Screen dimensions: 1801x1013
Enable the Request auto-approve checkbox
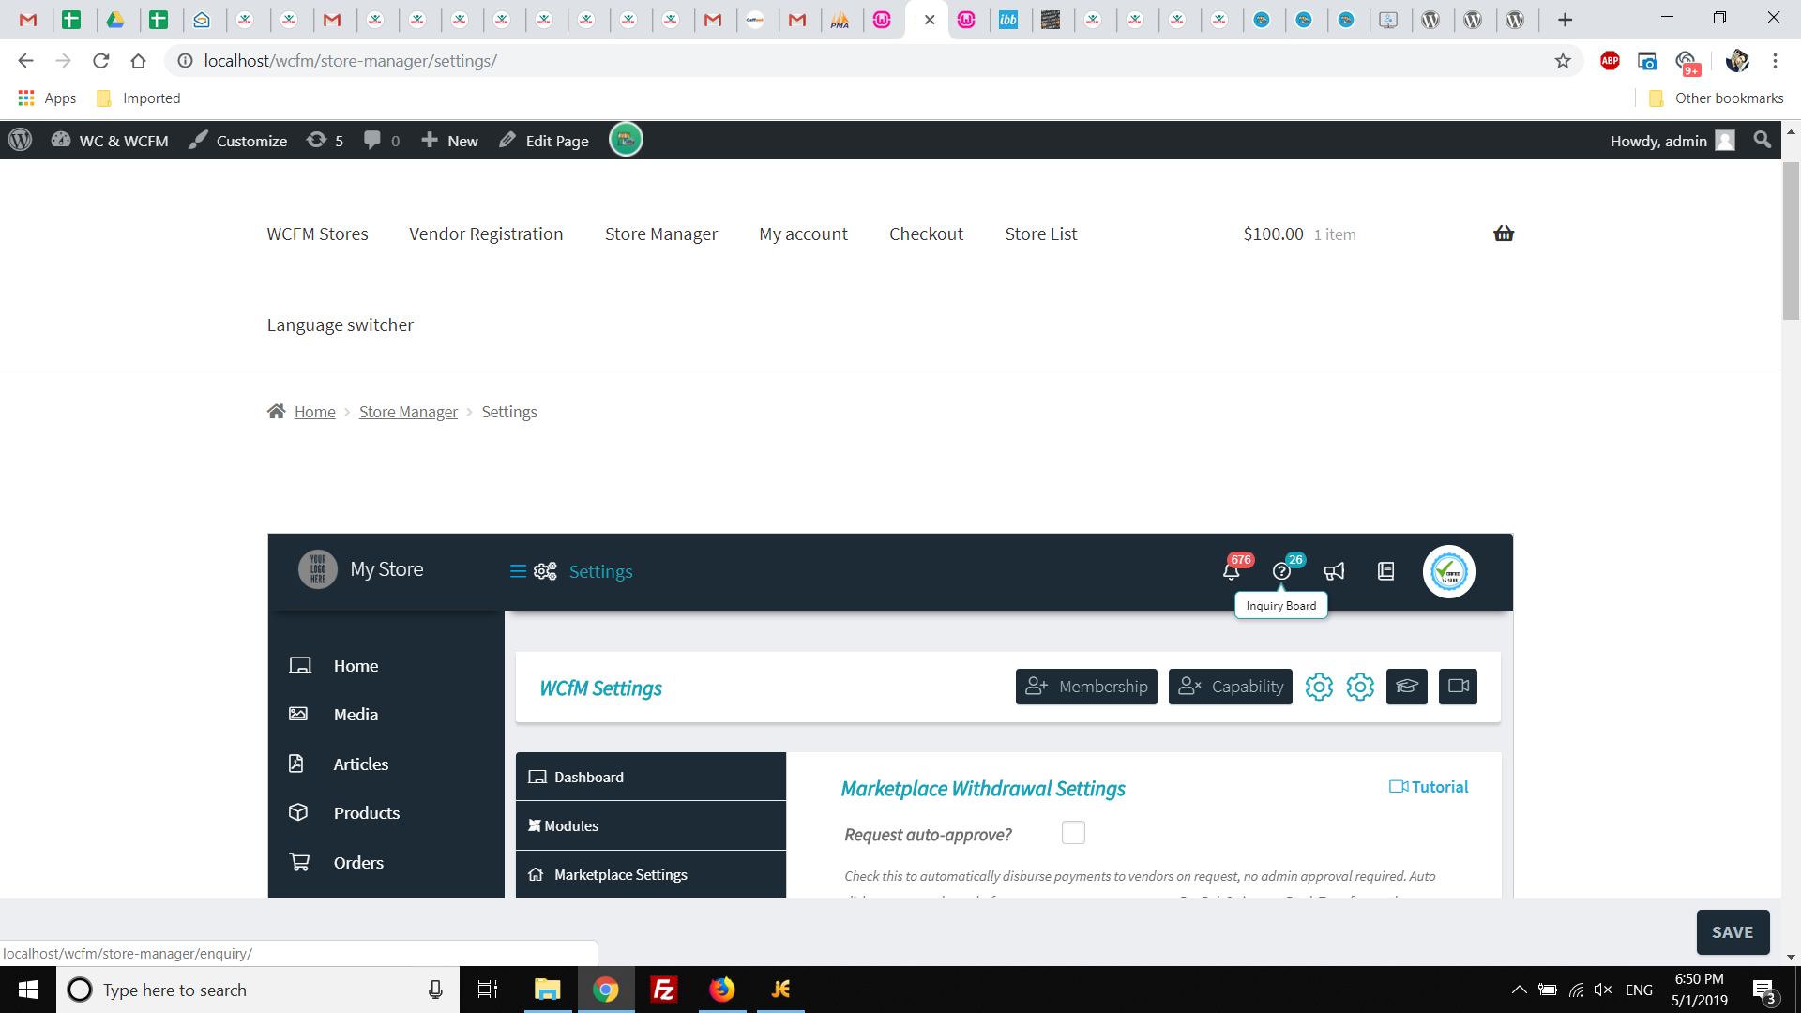tap(1073, 833)
